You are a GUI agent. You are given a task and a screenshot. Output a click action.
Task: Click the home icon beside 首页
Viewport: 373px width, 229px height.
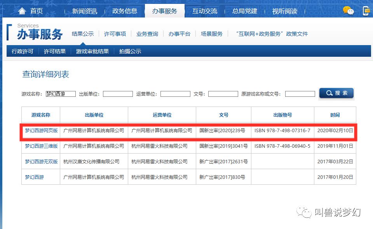click(22, 11)
